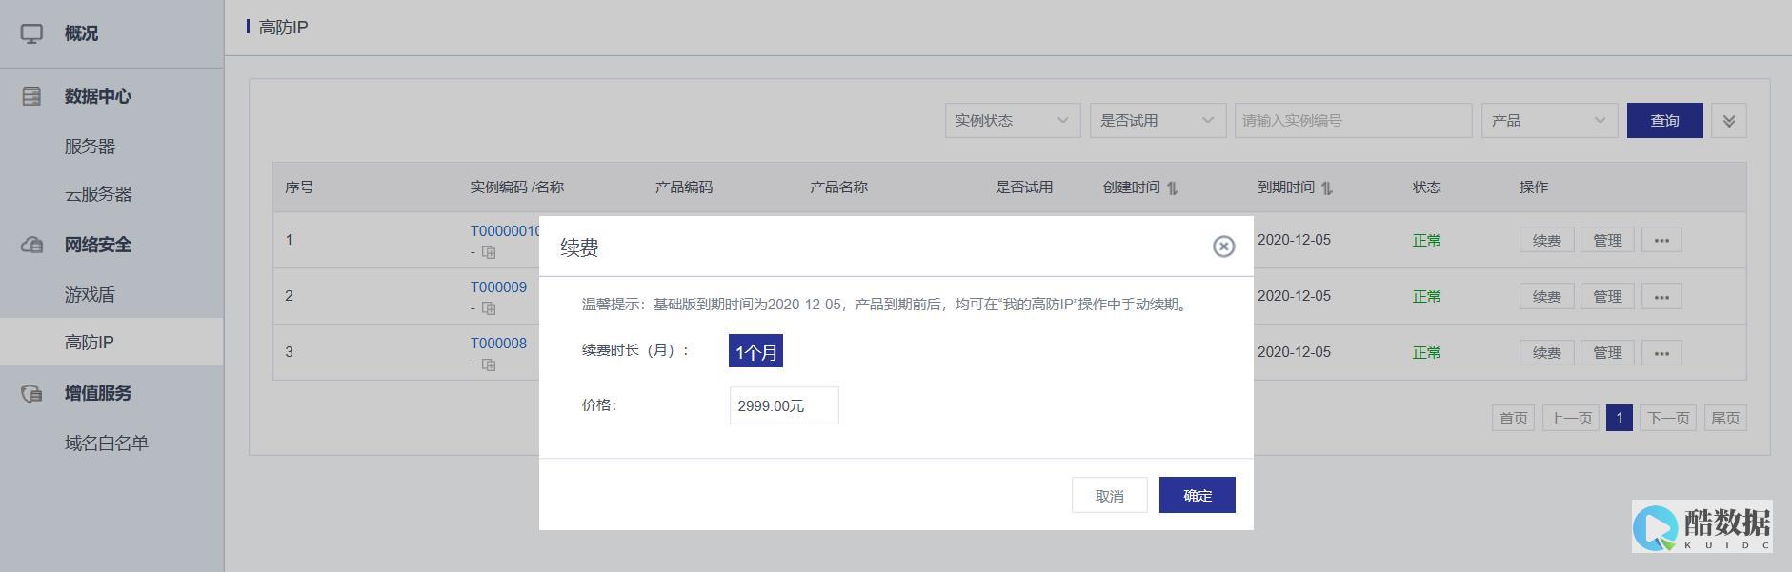This screenshot has width=1792, height=572.
Task: Click 取消 to cancel renewal
Action: coord(1109,495)
